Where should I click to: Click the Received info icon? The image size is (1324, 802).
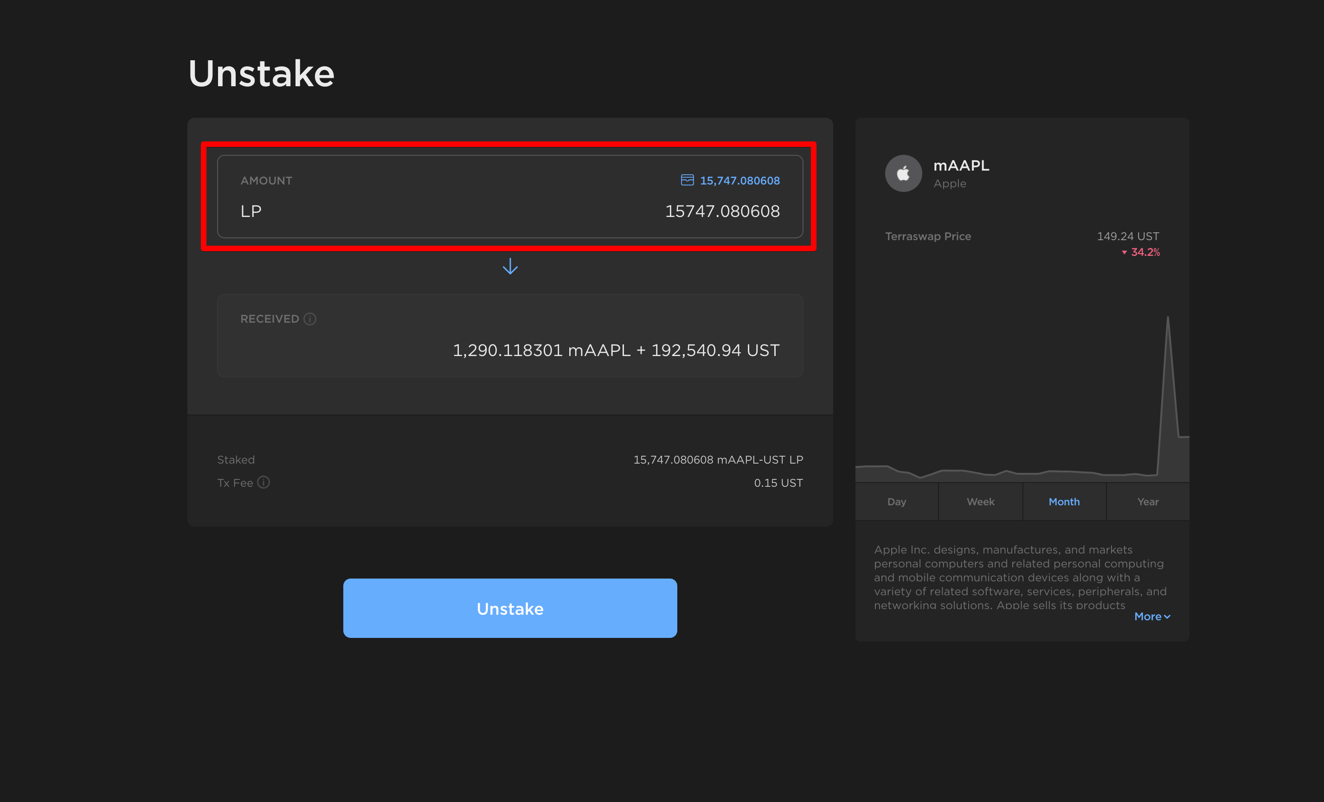[310, 319]
